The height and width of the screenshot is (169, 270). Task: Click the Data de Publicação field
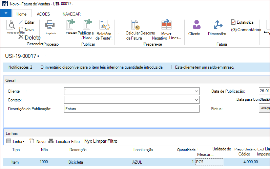[264, 91]
